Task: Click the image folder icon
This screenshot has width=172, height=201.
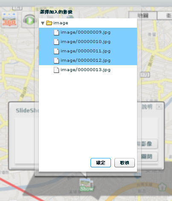Action: pyautogui.click(x=49, y=23)
